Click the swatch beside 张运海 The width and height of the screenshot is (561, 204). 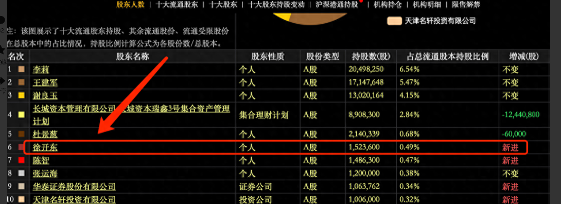[x=21, y=174]
